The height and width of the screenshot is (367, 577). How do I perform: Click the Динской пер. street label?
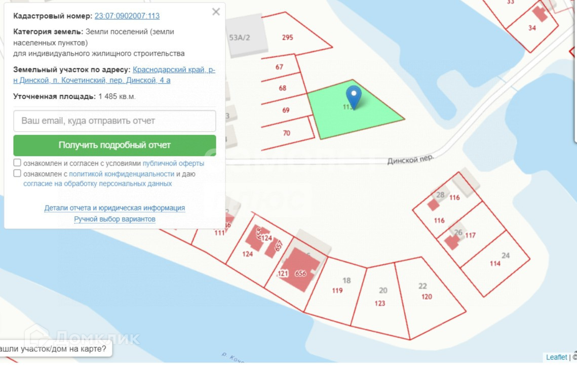pos(410,159)
